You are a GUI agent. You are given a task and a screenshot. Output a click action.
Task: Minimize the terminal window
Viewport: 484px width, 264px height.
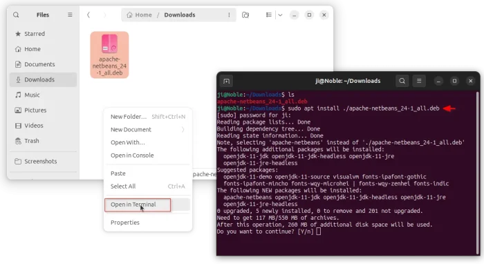point(438,81)
